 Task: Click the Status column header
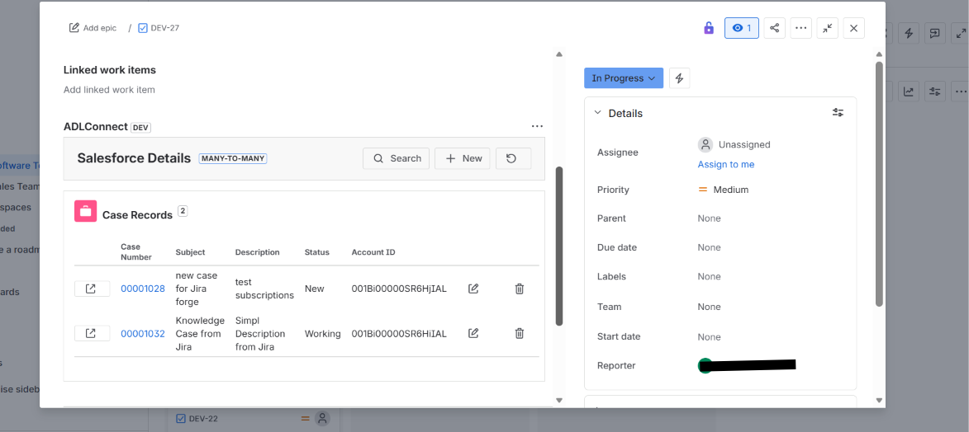click(x=317, y=252)
